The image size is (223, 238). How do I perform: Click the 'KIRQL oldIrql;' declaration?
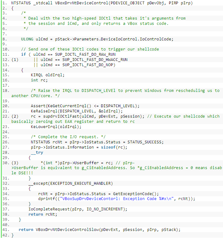[x=48, y=75]
